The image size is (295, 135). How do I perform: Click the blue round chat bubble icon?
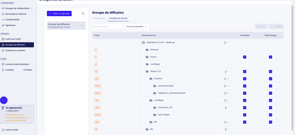click(x=4, y=100)
